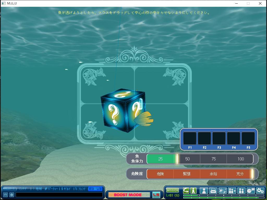Click the green curved return arrow icon
The image size is (267, 200).
coord(186,190)
